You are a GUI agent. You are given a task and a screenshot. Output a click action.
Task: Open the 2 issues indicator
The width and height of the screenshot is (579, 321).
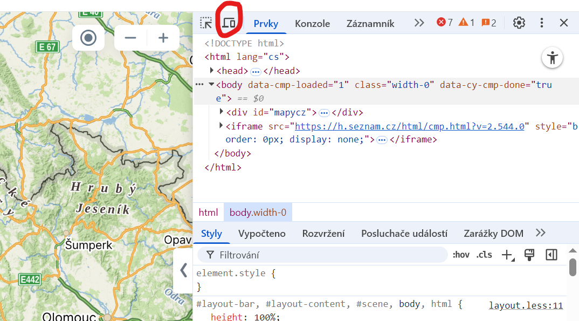[x=489, y=23]
